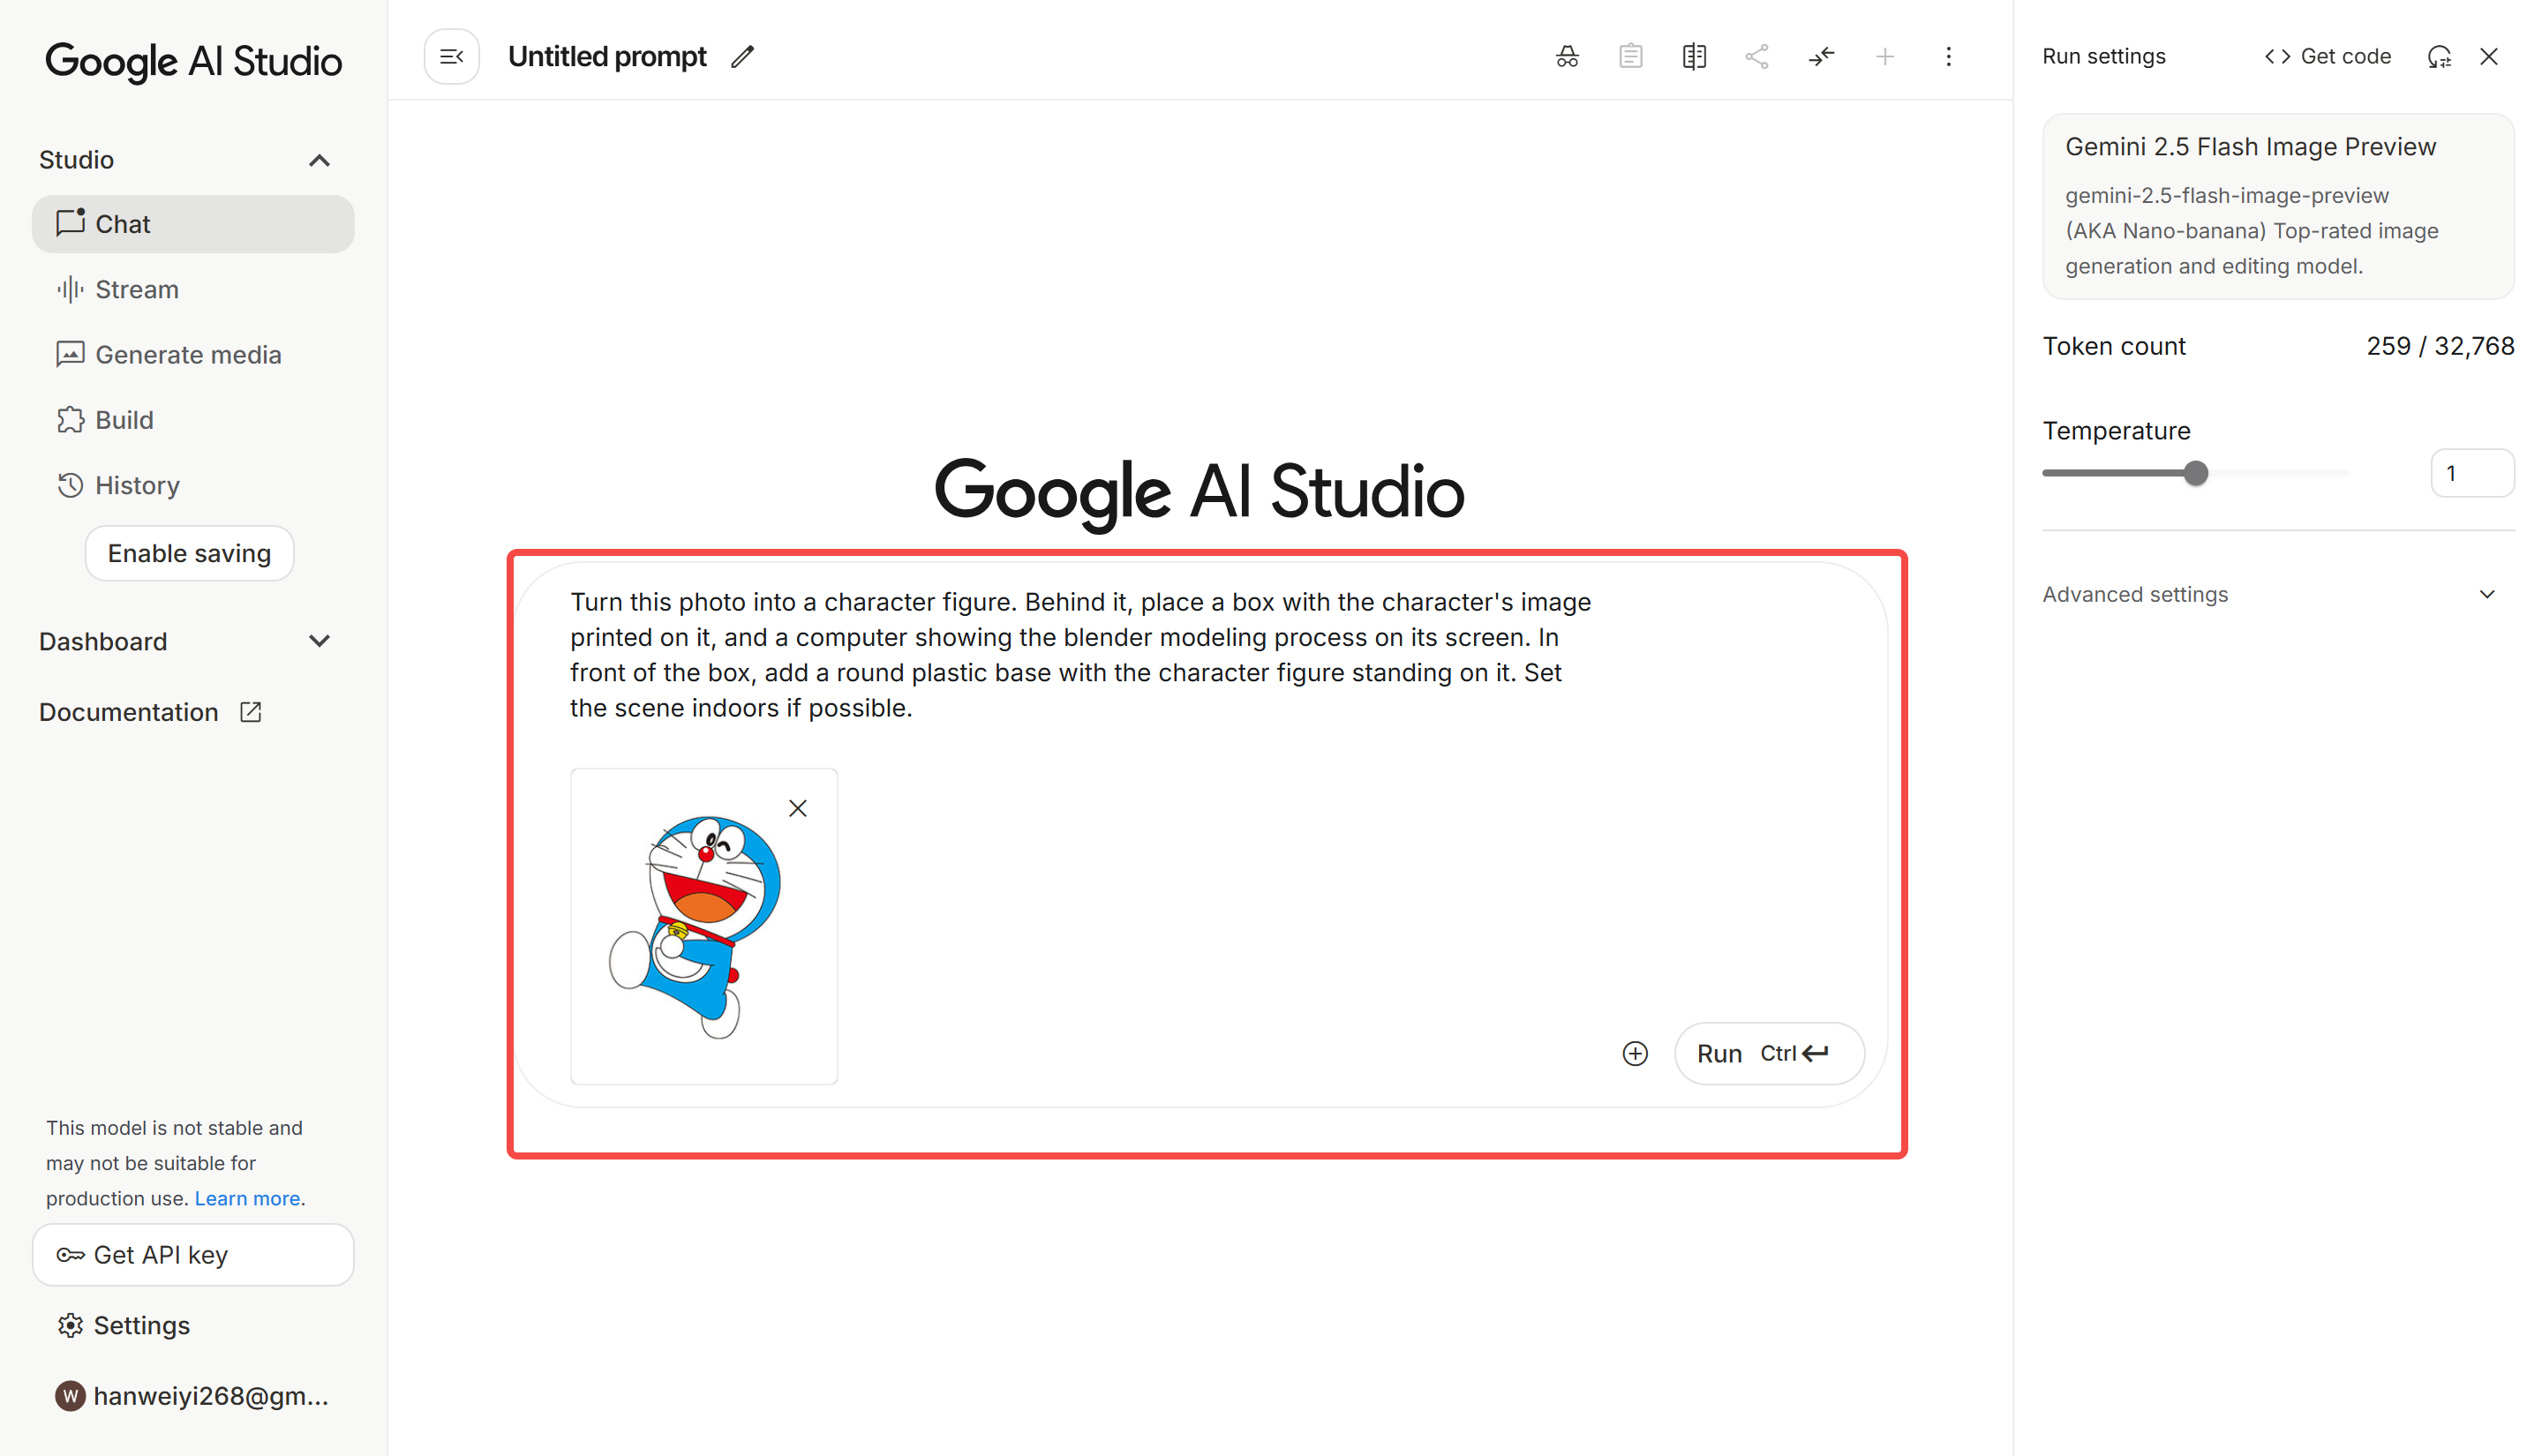Reset run settings to defaults
The image size is (2542, 1456).
tap(2439, 56)
